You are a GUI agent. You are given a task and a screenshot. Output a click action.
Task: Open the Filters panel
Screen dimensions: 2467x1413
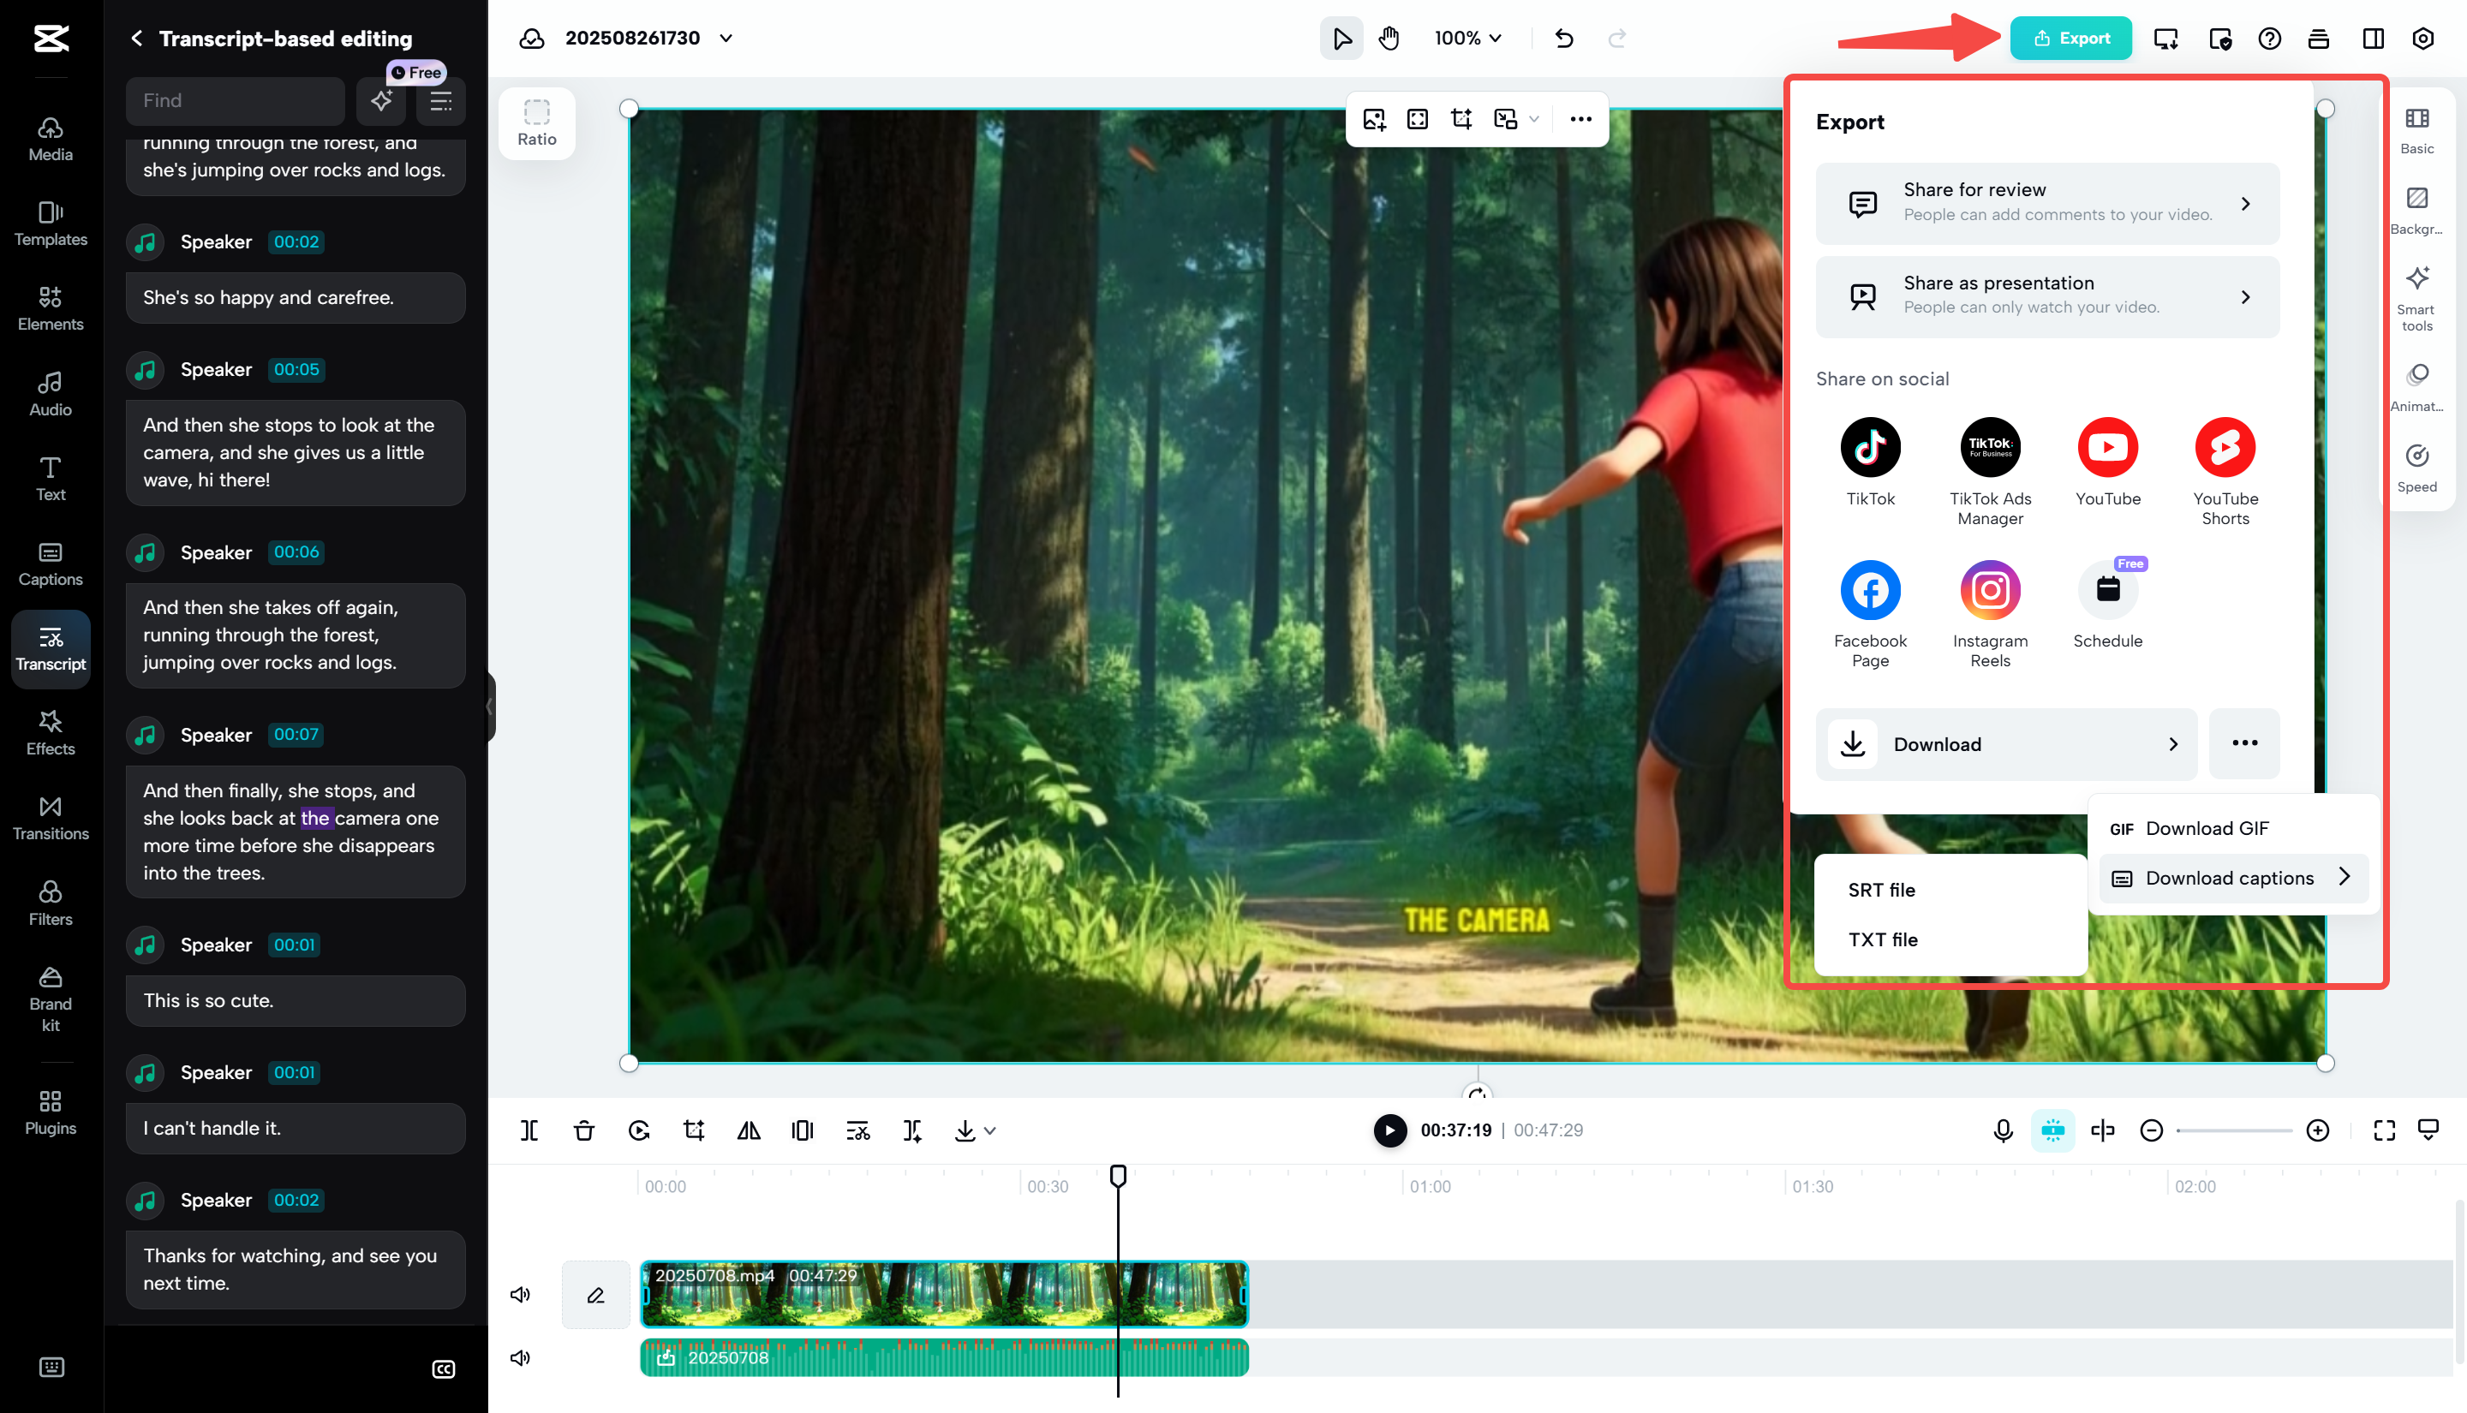tap(51, 903)
